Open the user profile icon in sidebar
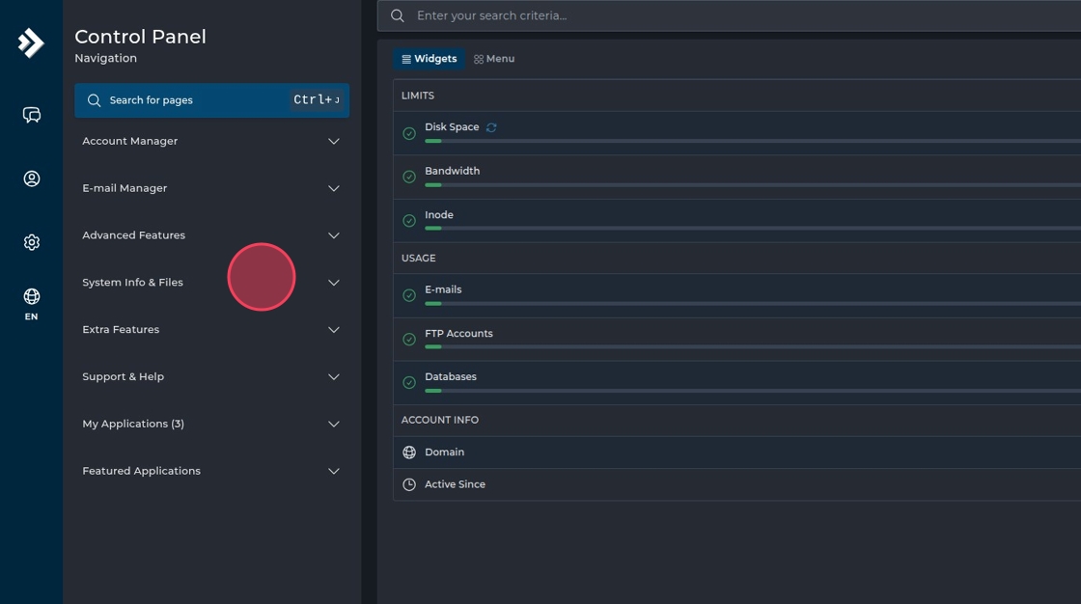 tap(32, 178)
